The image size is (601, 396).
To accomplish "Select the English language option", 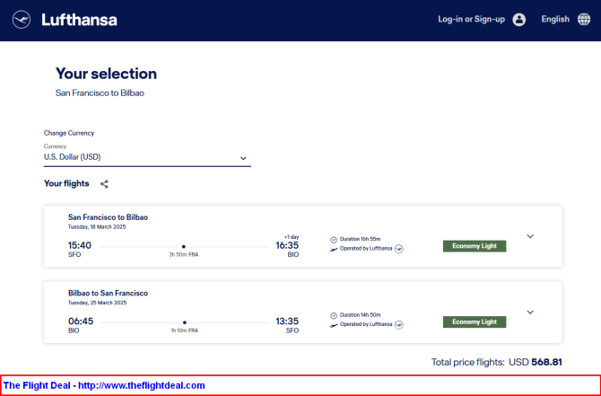I will (x=555, y=19).
